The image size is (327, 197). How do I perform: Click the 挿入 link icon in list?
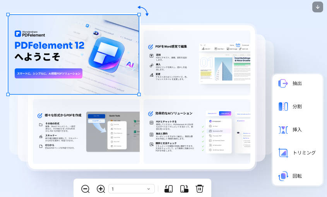(152, 65)
